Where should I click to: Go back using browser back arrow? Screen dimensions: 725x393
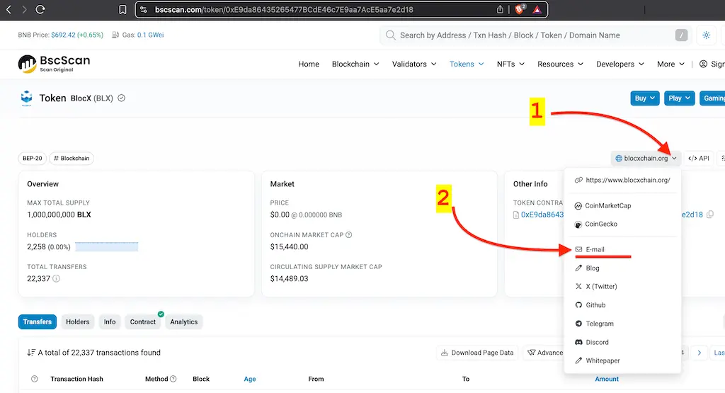pos(8,9)
